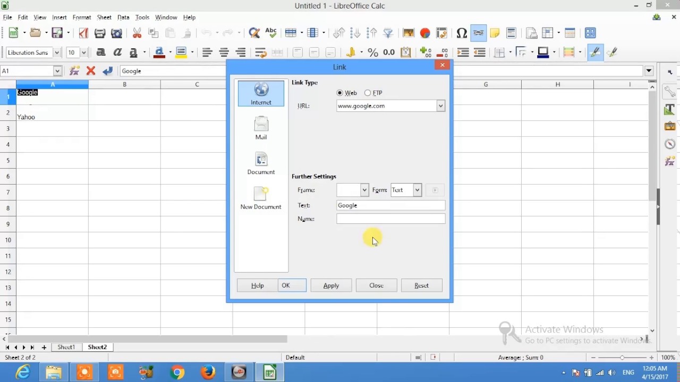
Task: Open Firefox from the taskbar
Action: (208, 372)
